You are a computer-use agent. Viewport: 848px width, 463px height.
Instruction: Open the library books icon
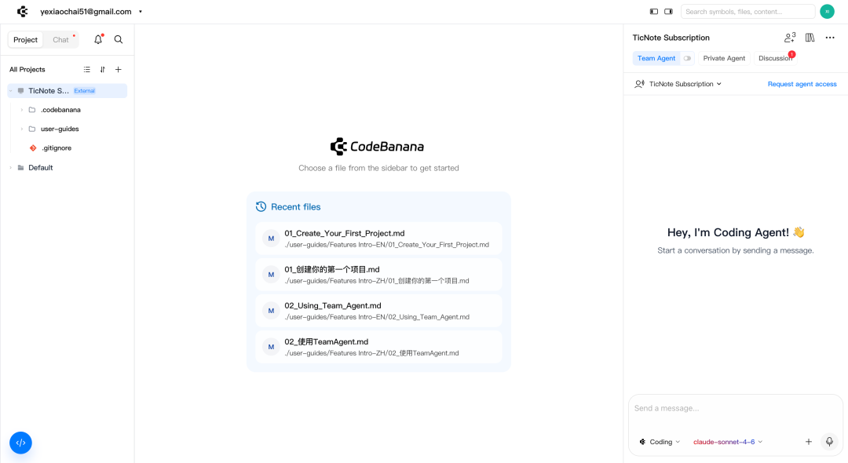810,38
